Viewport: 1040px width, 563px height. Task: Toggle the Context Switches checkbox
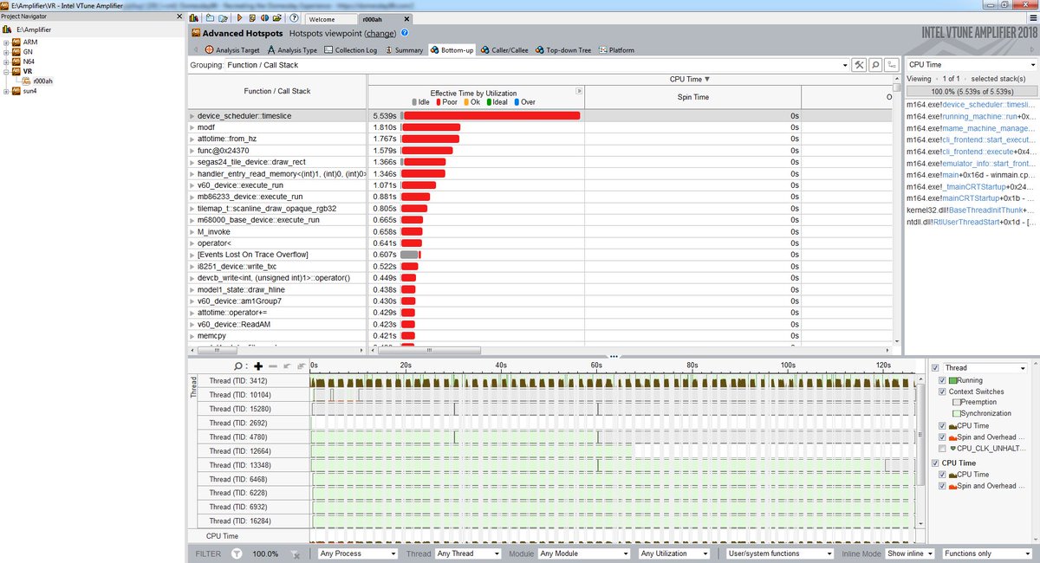(x=944, y=392)
